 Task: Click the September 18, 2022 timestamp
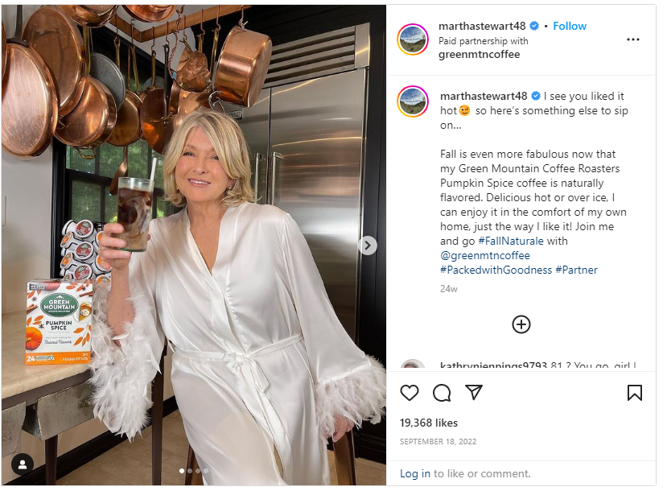(x=438, y=441)
